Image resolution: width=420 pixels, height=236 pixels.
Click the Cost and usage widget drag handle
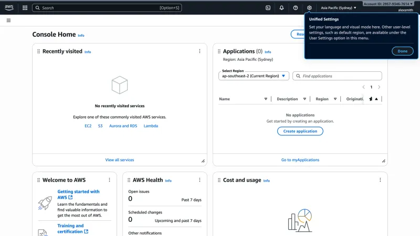[x=219, y=180]
